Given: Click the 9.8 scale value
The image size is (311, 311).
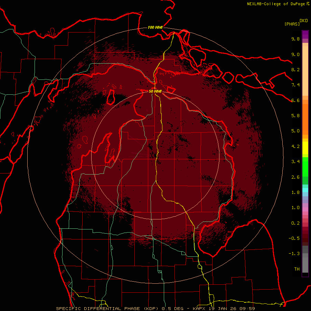Looking at the screenshot, I should coord(295,39).
